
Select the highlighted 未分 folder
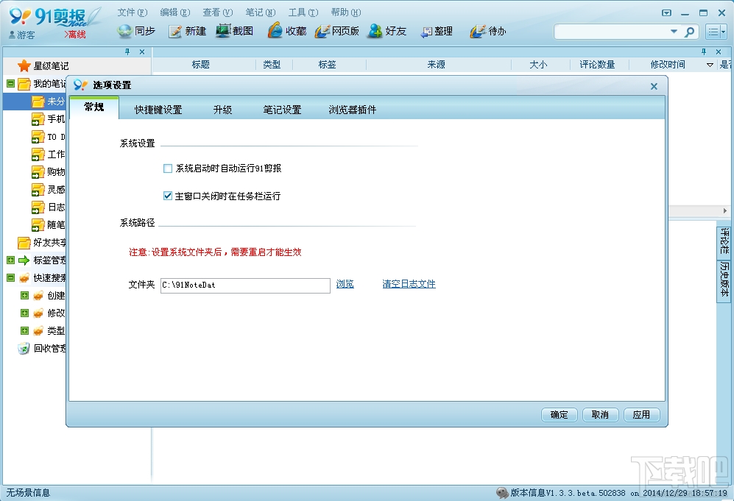pos(48,101)
